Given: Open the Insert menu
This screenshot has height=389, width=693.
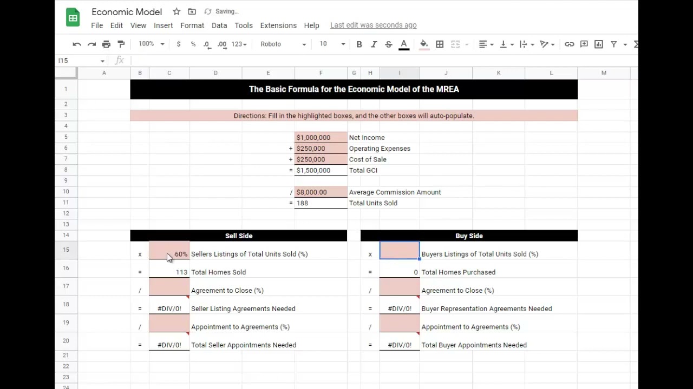Looking at the screenshot, I should 164,25.
